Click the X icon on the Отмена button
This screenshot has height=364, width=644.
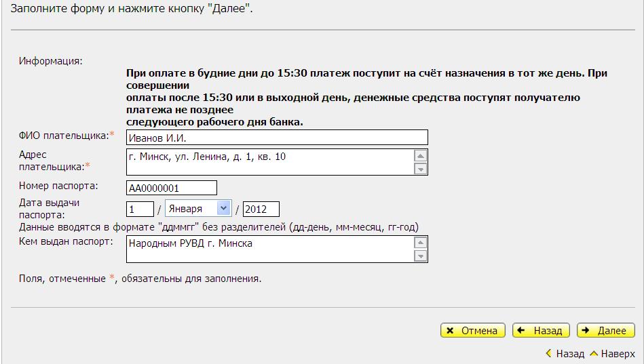pos(451,331)
